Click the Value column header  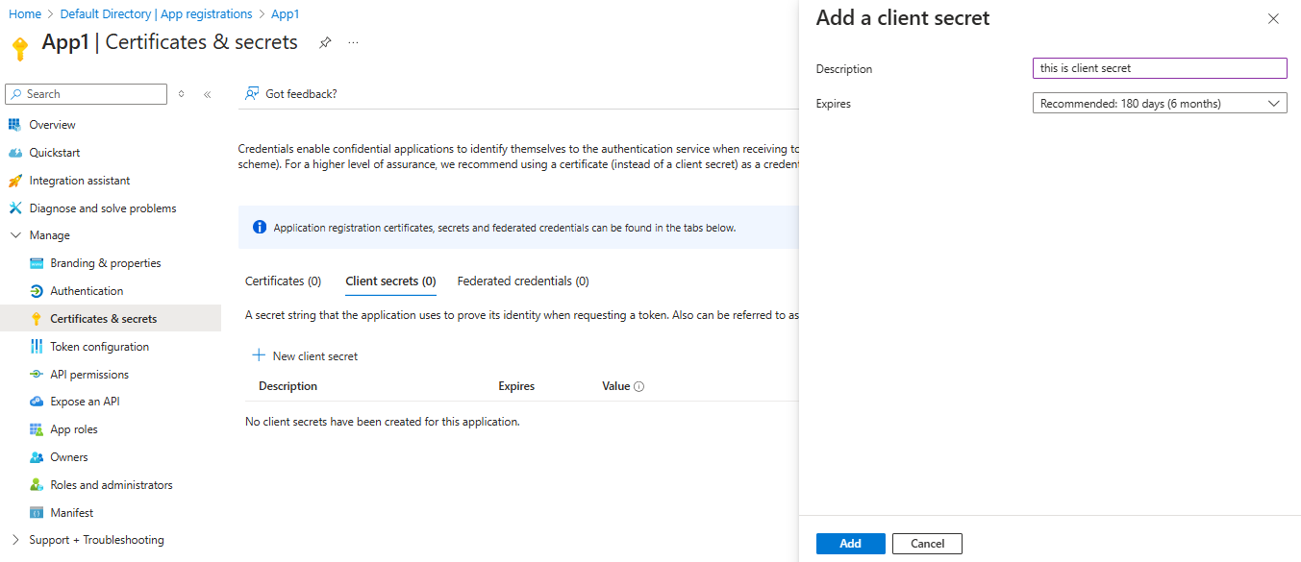point(616,386)
